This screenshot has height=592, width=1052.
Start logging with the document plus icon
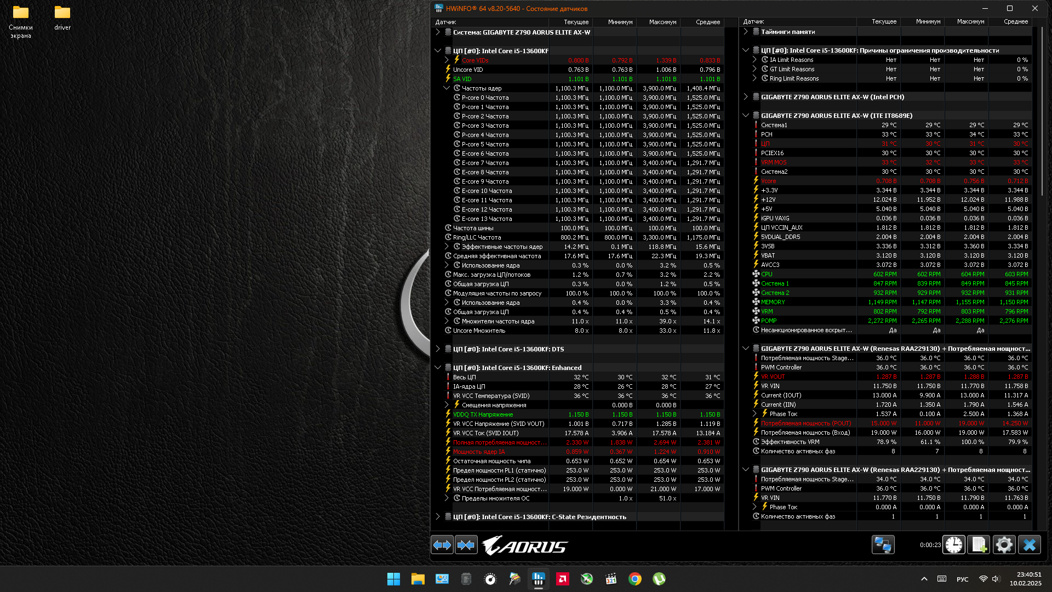pos(979,545)
